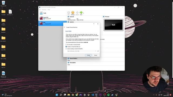Select the Kali virtual machine entry

pyautogui.click(x=53, y=23)
